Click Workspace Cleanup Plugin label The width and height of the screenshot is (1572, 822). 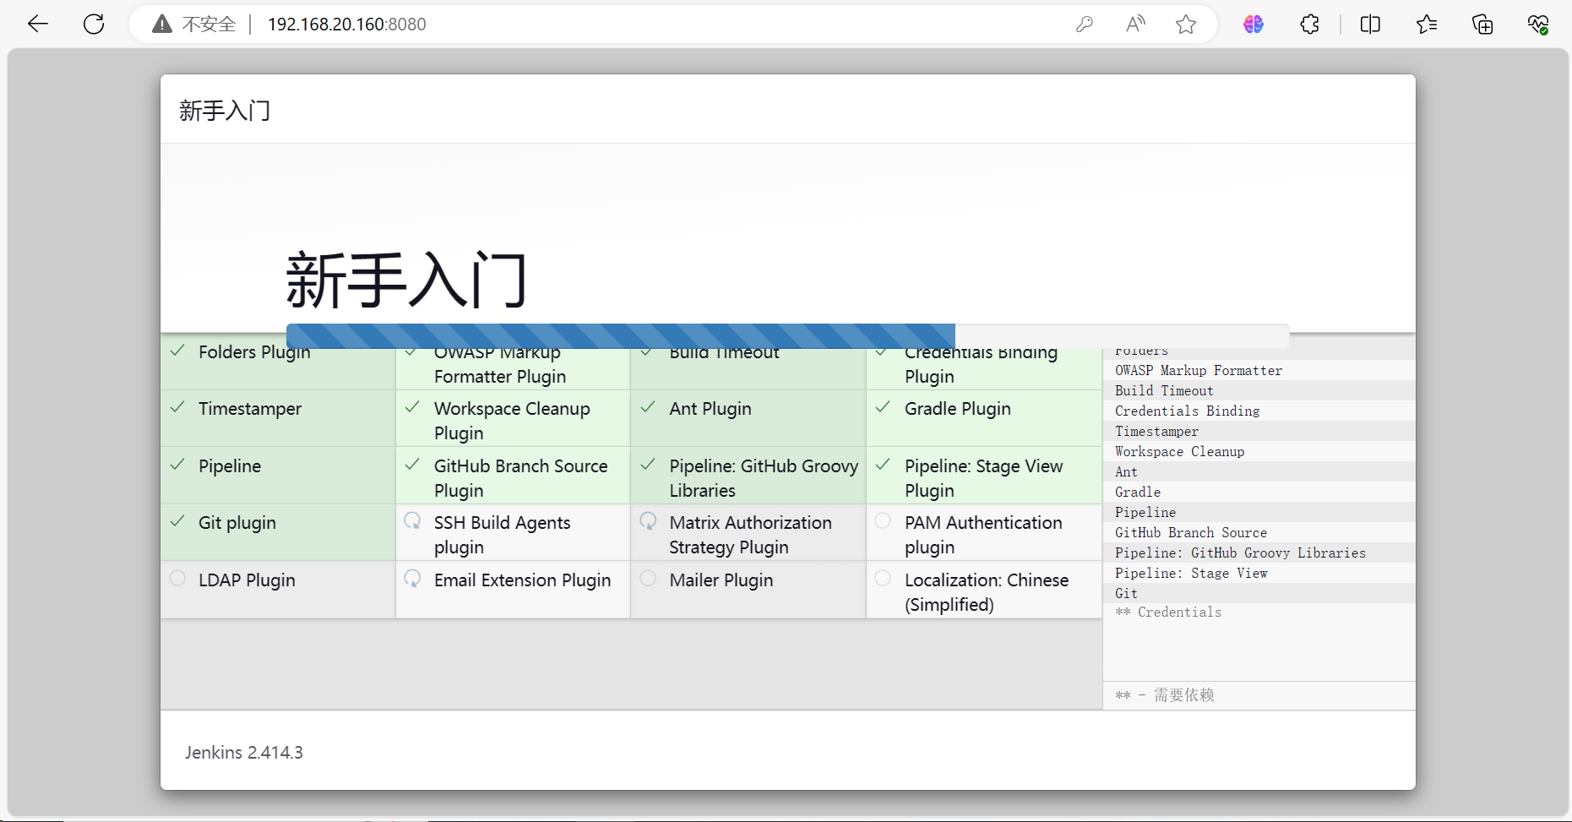coord(512,421)
